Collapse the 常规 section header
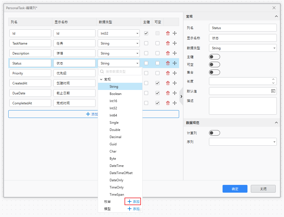Image resolution: width=284 pixels, height=217 pixels. tap(276, 16)
